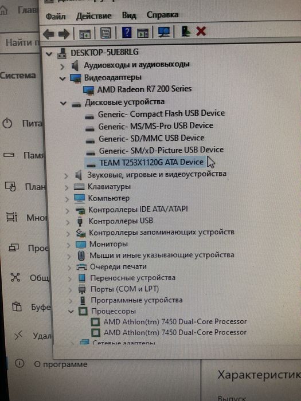Click the show/hide console tree icon
Screen dimensions: 301x401
85,34
